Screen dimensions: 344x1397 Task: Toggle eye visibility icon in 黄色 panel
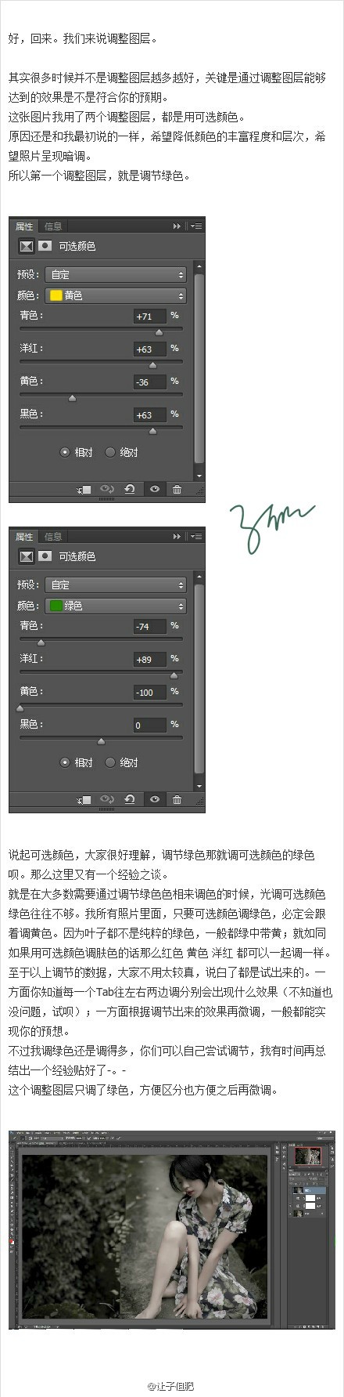click(x=155, y=489)
